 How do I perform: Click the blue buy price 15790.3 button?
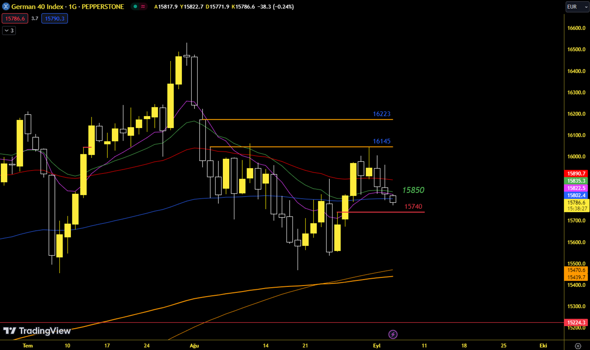click(55, 19)
